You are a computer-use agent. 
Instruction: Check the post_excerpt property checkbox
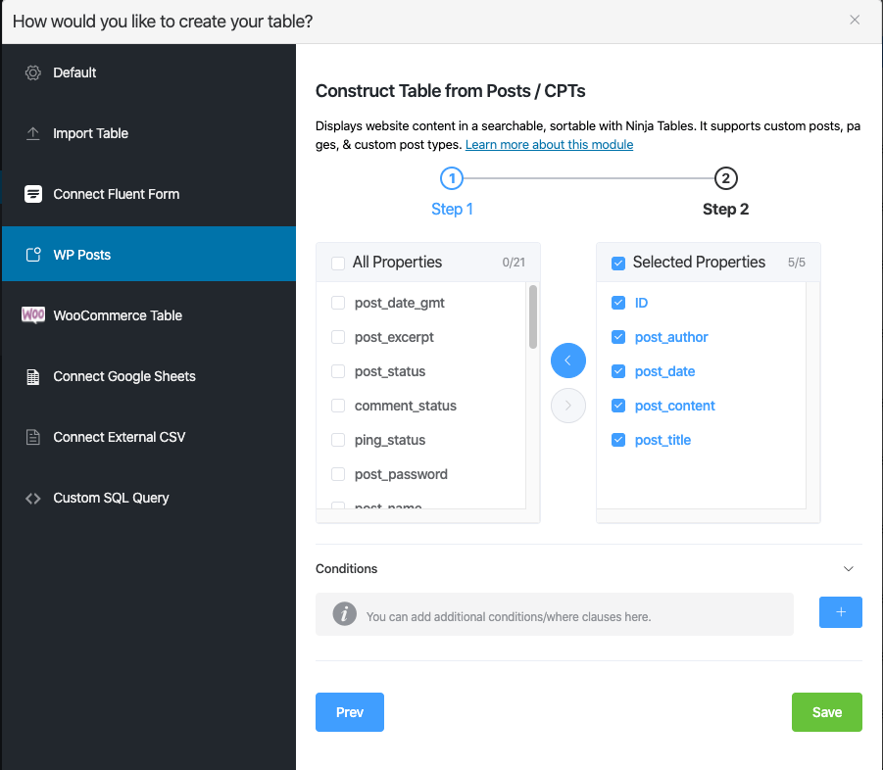pos(338,337)
